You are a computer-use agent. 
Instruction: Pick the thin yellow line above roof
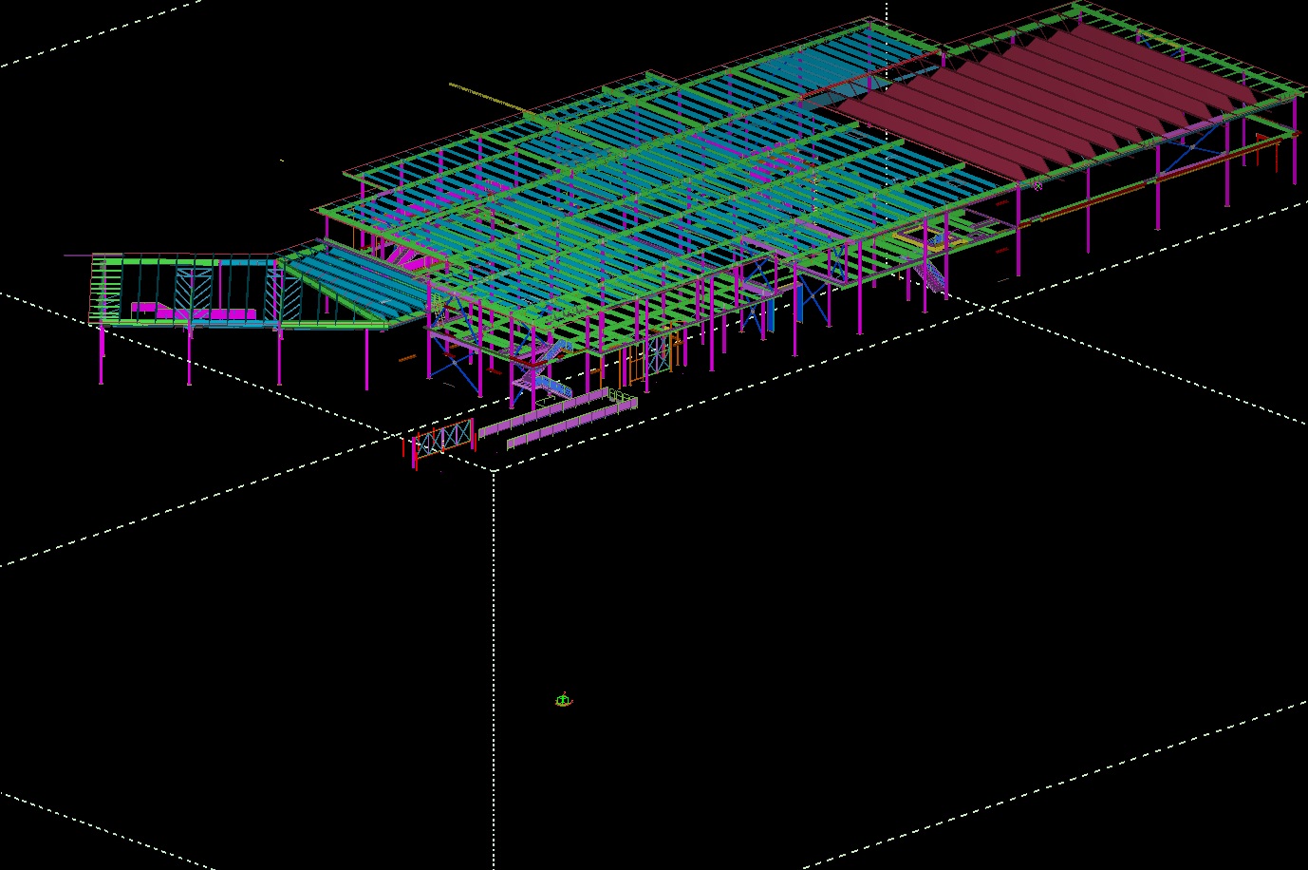(x=484, y=95)
